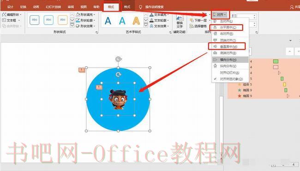Viewport: 300px width, 171px height.
Task: Choose 水平居中 horizontal center option
Action: [x=226, y=28]
